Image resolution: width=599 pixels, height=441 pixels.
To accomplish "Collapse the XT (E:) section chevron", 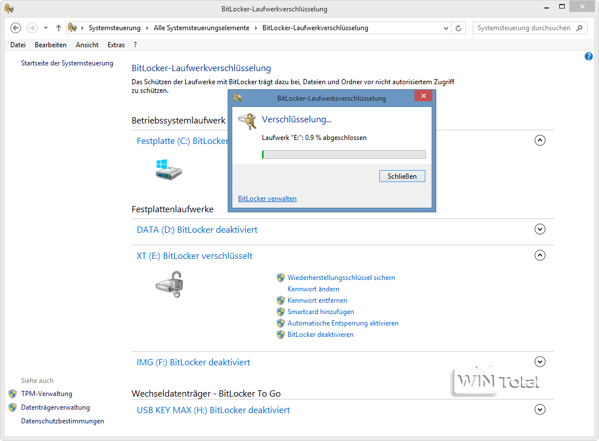I will (x=540, y=255).
